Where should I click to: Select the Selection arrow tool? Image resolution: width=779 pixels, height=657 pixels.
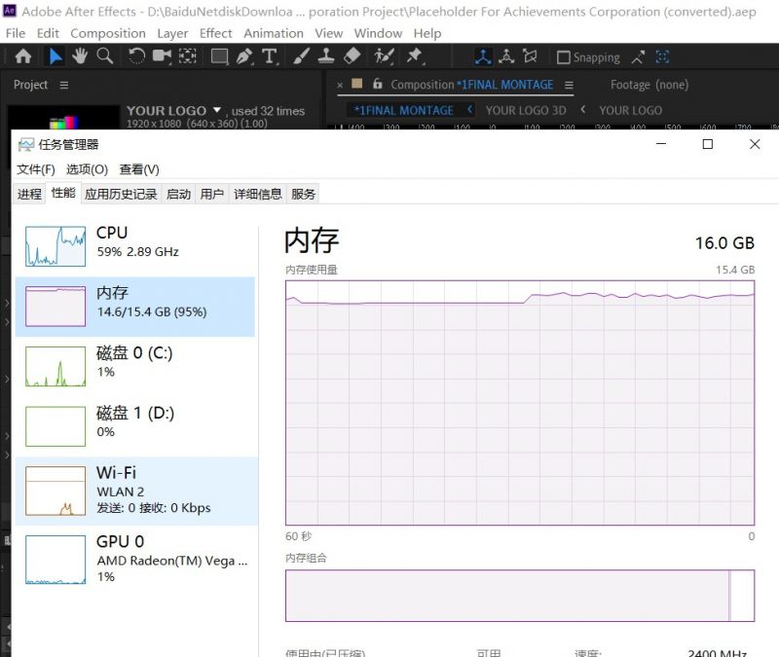pyautogui.click(x=56, y=56)
